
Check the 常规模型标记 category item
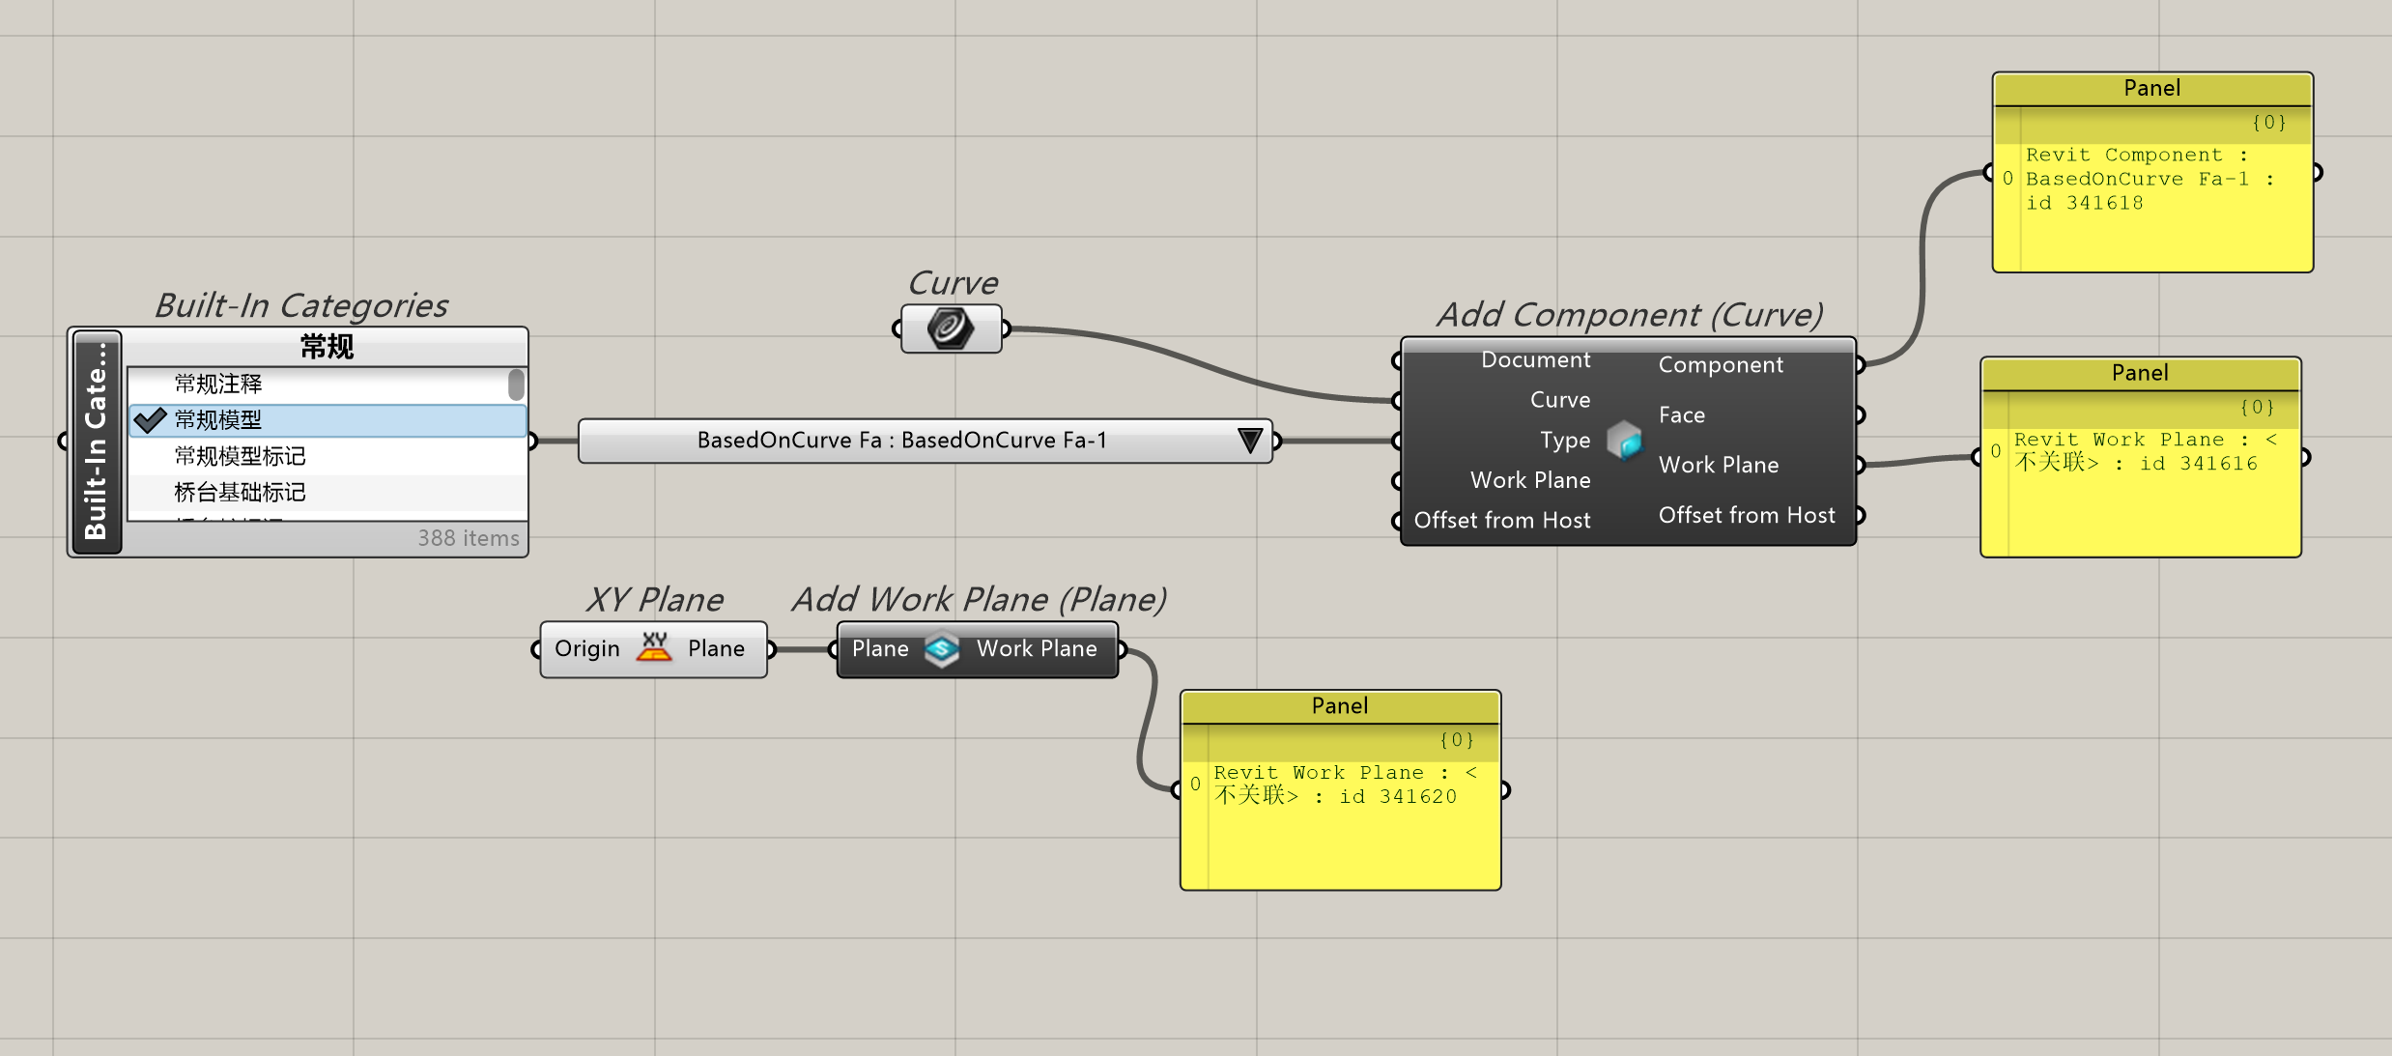pos(240,456)
